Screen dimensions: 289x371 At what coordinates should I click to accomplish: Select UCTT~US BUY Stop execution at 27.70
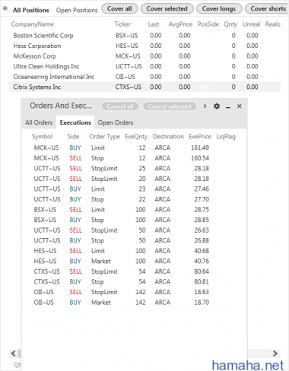pos(135,199)
